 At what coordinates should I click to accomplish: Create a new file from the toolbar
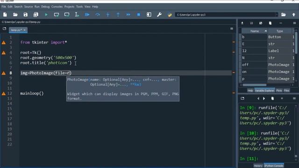5,14
